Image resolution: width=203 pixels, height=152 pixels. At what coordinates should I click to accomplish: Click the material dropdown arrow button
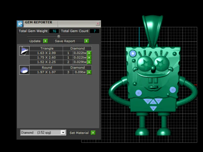(x=63, y=133)
